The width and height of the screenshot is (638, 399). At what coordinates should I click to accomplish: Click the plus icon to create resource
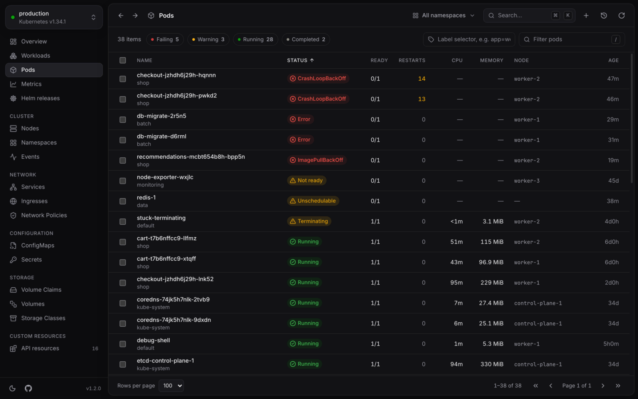(x=586, y=16)
